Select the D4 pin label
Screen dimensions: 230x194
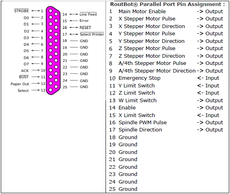26,44
